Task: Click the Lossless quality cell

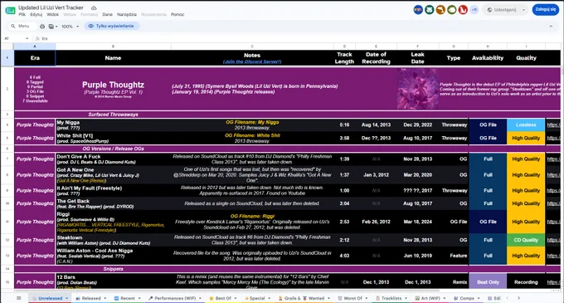Action: tap(526, 125)
